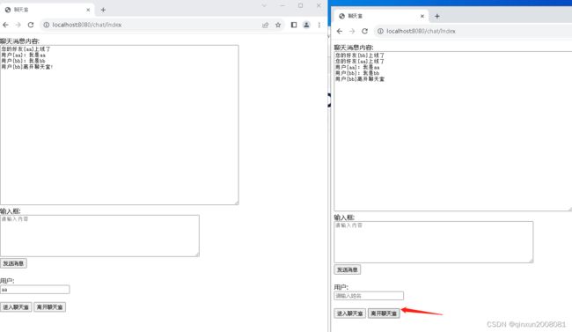Click the message input box in right window
The width and height of the screenshot is (572, 332).
(433, 242)
